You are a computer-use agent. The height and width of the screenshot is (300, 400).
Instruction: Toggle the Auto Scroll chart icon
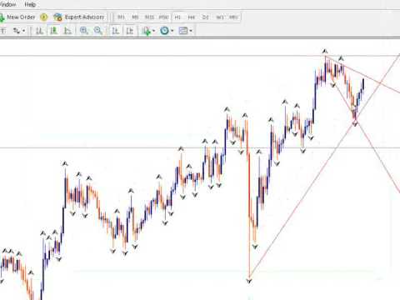(x=116, y=31)
